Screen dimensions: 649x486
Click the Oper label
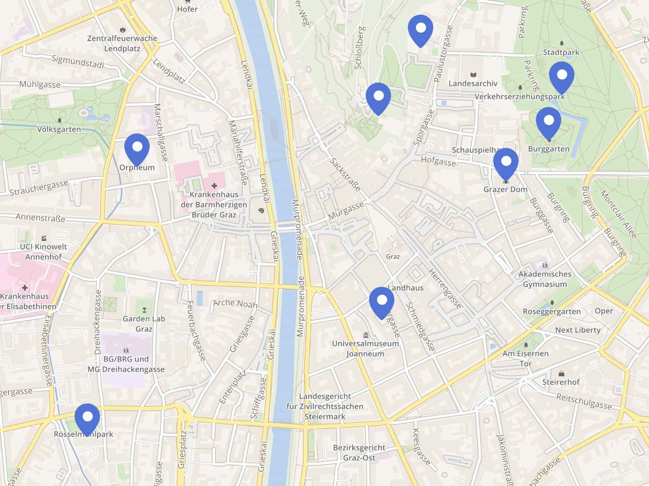(x=604, y=311)
